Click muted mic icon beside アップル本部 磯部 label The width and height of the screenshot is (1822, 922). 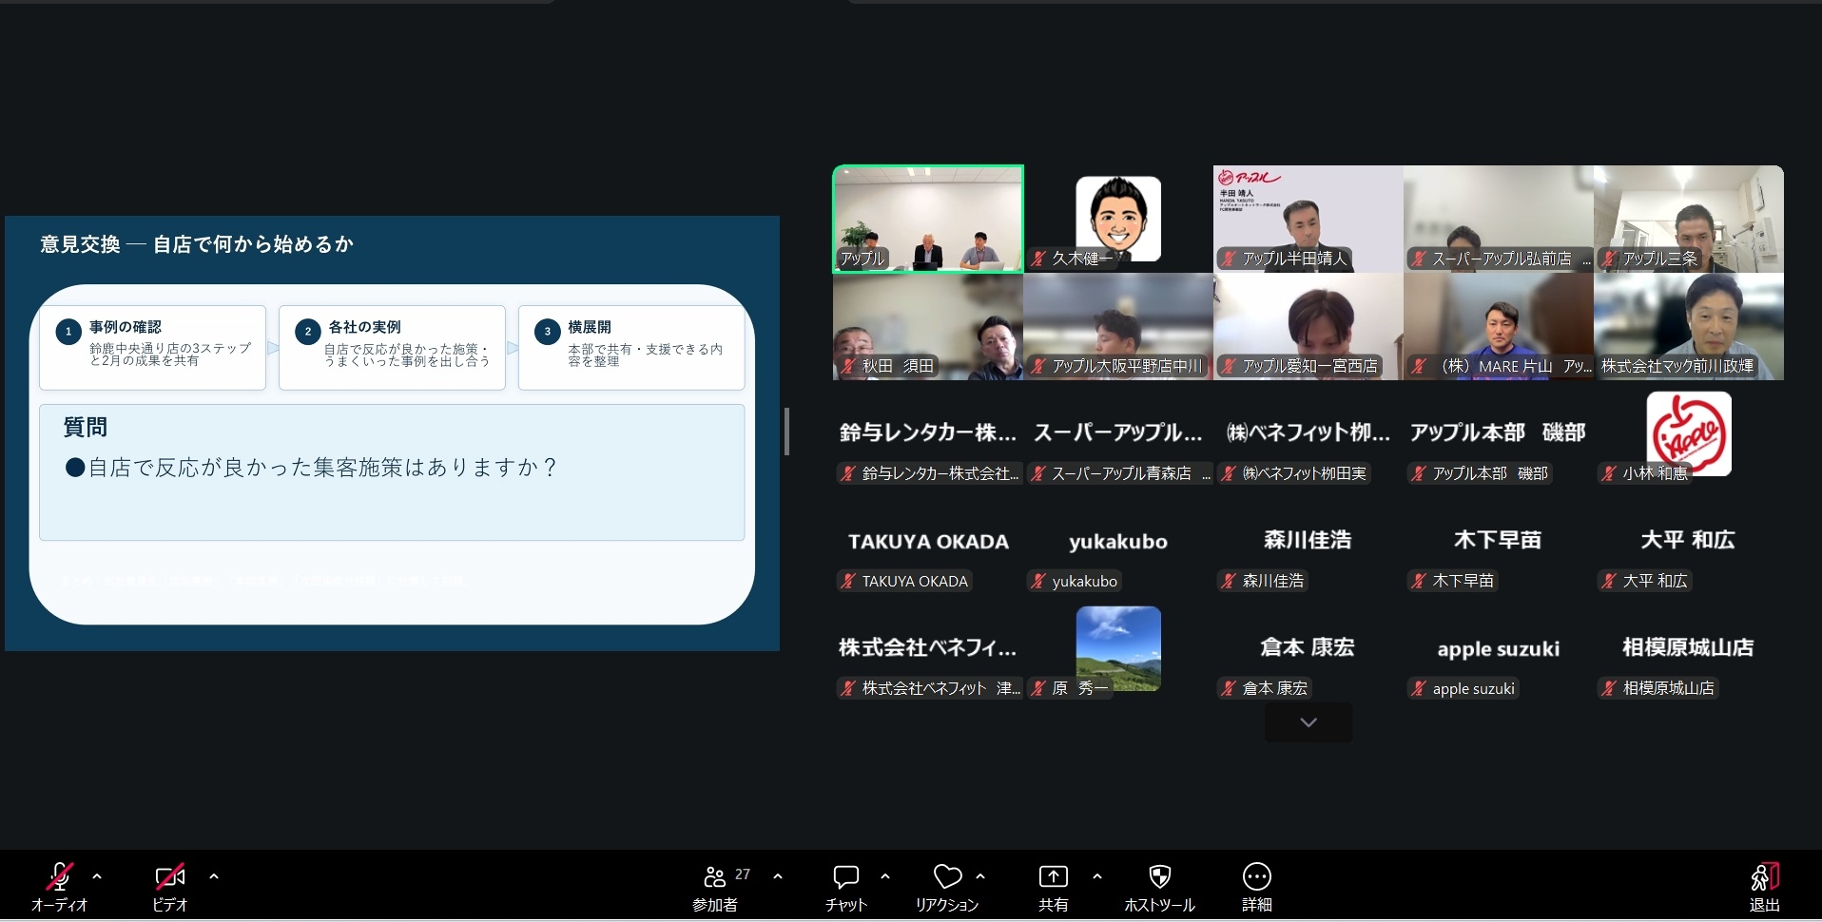[x=1419, y=473]
